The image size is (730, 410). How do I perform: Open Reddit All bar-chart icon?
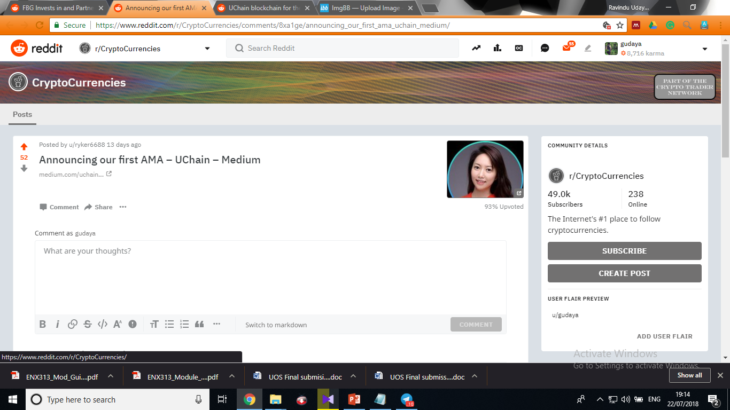[498, 48]
